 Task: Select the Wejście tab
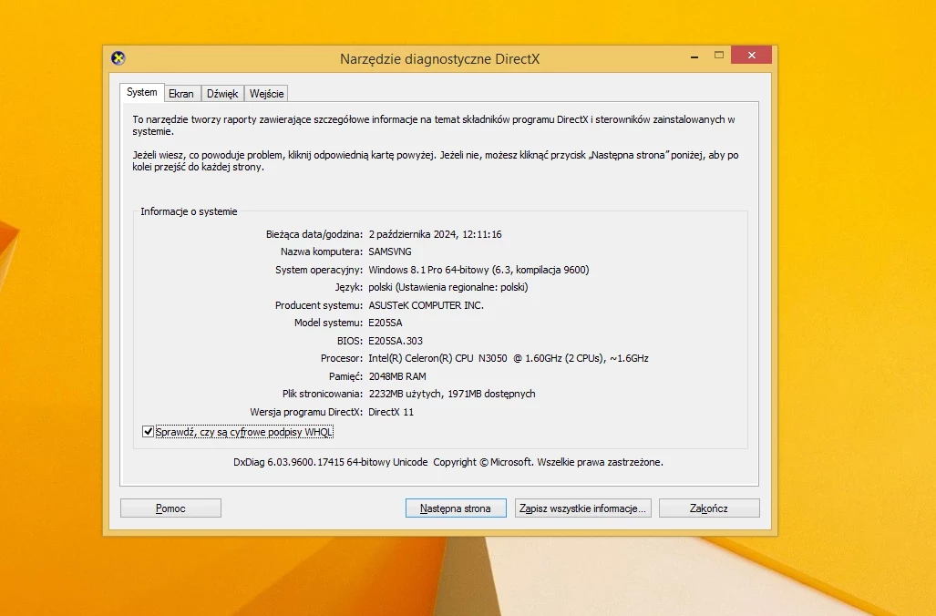tap(266, 94)
